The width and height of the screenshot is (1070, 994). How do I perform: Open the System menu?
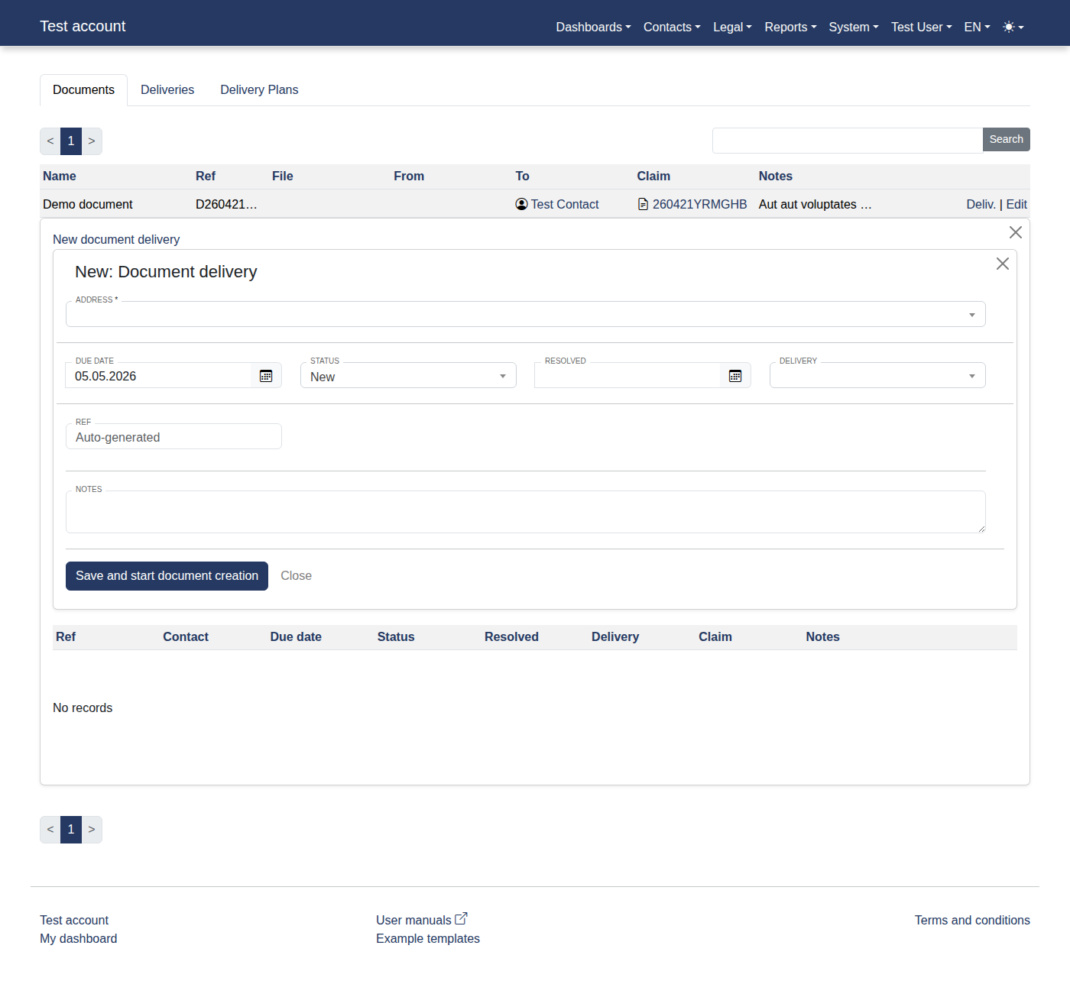click(x=852, y=27)
